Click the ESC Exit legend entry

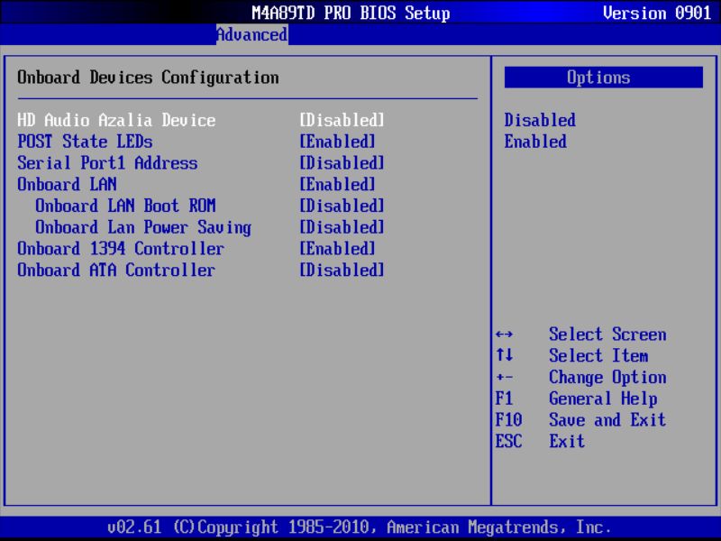543,442
